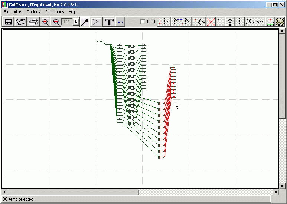The width and height of the screenshot is (287, 204).
Task: Click the horizontal scrollbar left arrow
Action: [x=4, y=192]
